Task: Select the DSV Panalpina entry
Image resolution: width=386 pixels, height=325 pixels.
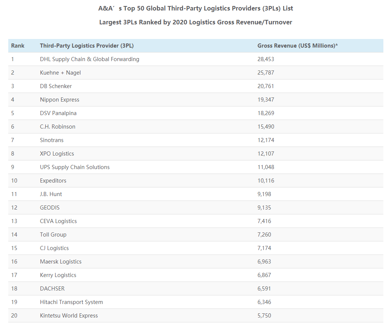Action: [58, 113]
